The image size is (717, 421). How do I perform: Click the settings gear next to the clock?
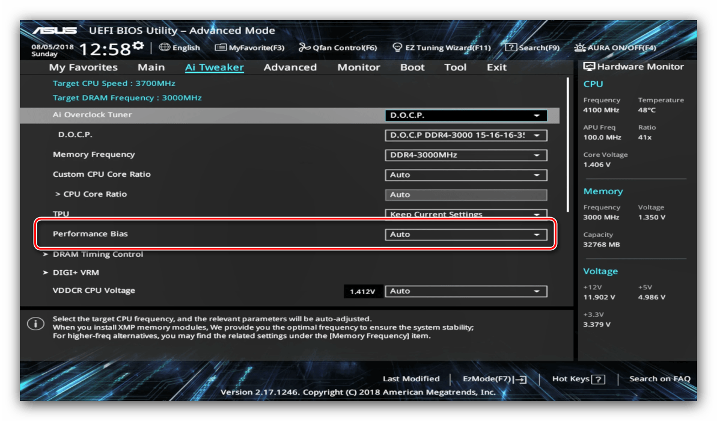[x=138, y=46]
